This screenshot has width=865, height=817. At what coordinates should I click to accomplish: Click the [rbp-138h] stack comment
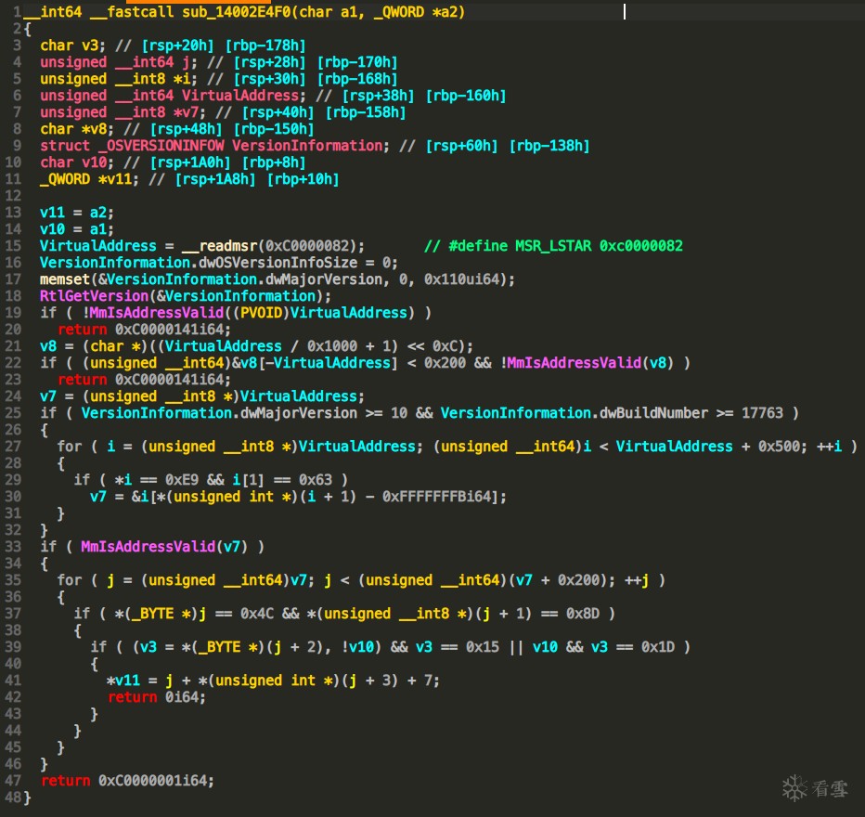(549, 146)
